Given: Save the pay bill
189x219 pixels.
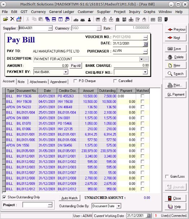Looking at the screenshot, I should (x=176, y=49).
